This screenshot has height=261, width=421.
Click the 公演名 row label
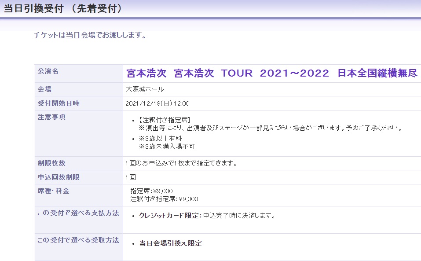click(x=48, y=71)
